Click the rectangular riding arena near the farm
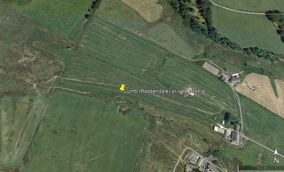284x172 pixels. pos(211,68)
